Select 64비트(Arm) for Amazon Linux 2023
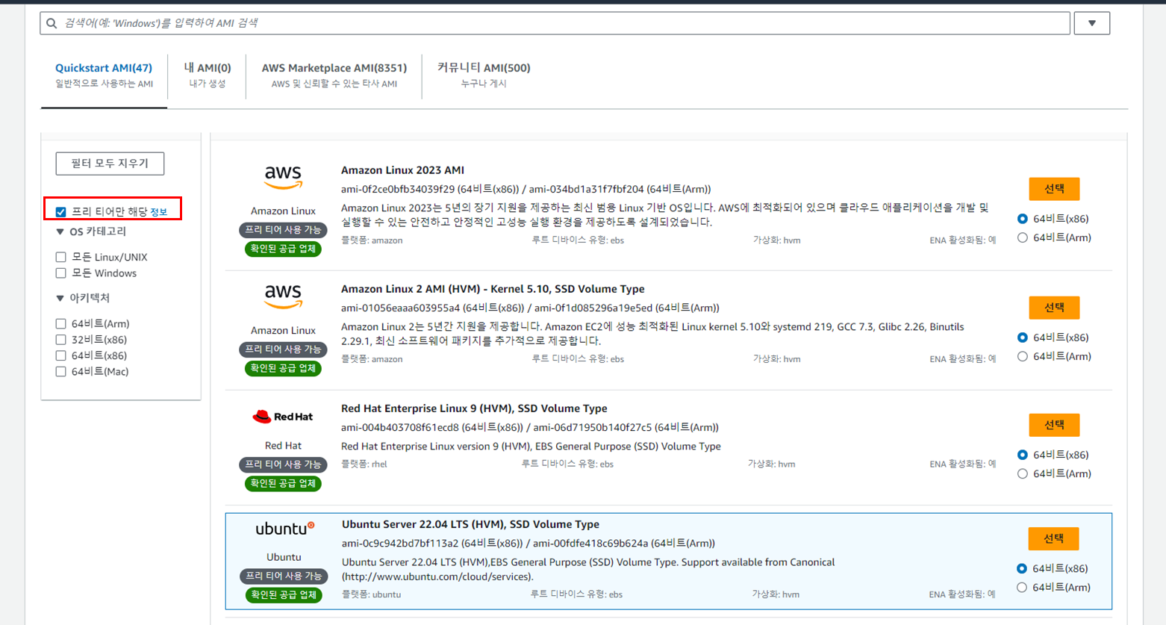Screen dimensions: 1166x625 pos(1023,237)
